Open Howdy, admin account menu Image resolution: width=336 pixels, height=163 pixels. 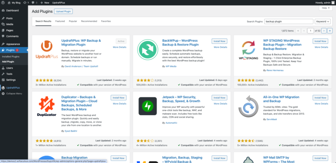(x=325, y=3)
